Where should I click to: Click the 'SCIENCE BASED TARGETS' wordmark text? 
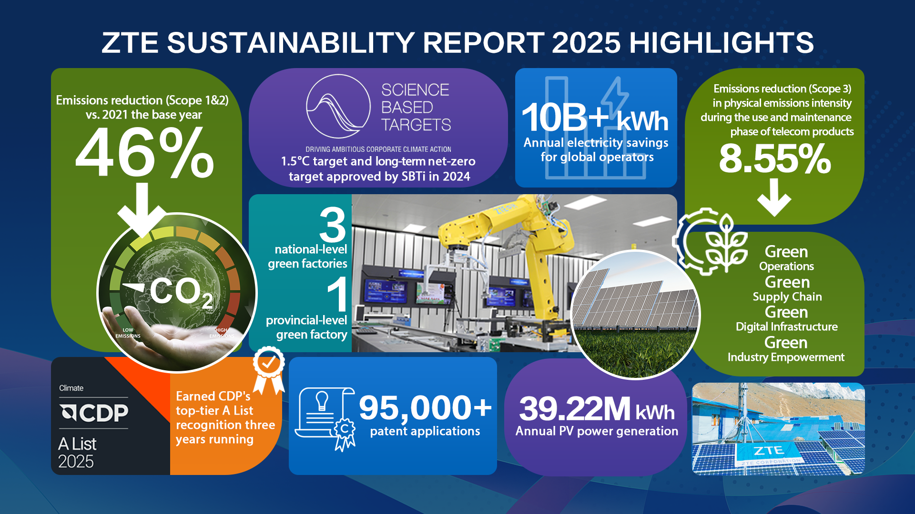pyautogui.click(x=416, y=107)
